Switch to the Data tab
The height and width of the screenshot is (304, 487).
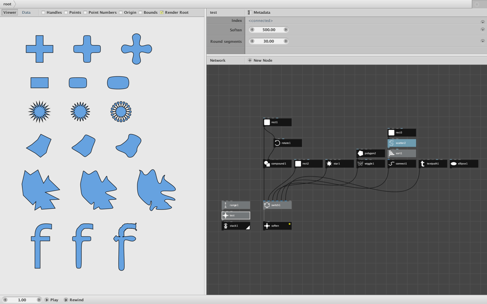26,13
